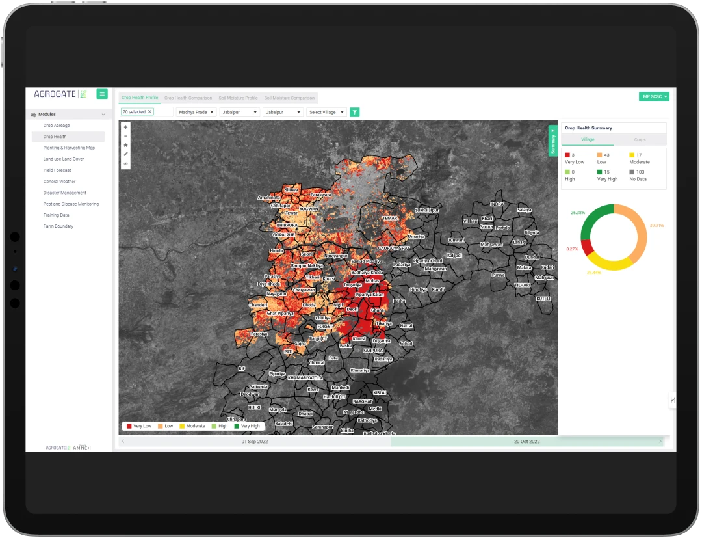This screenshot has height=540, width=702.
Task: Click the TEMAR village label on map
Action: (x=389, y=218)
